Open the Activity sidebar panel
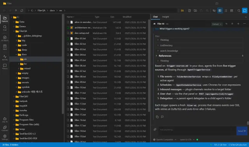 [5, 58]
